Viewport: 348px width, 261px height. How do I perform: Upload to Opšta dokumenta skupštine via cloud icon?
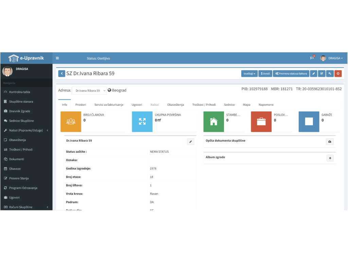[330, 142]
